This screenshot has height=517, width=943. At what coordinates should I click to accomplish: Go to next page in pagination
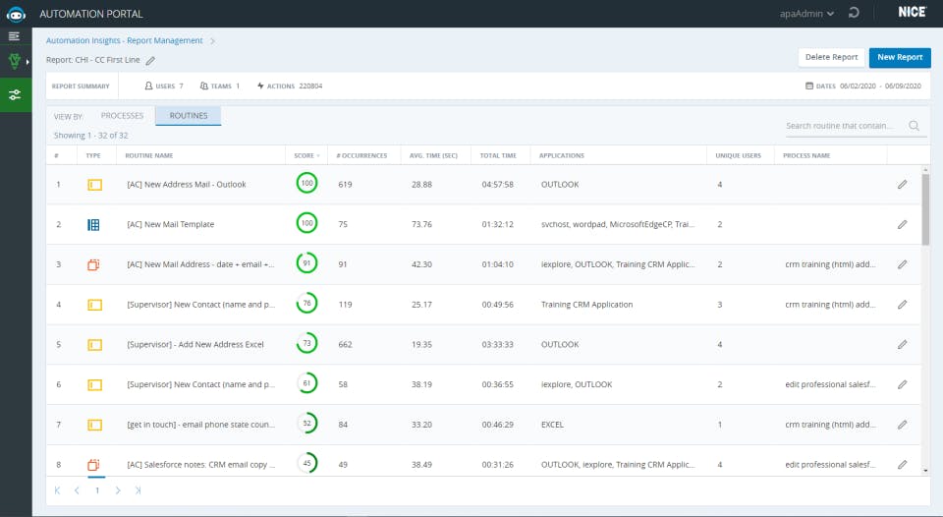point(118,489)
